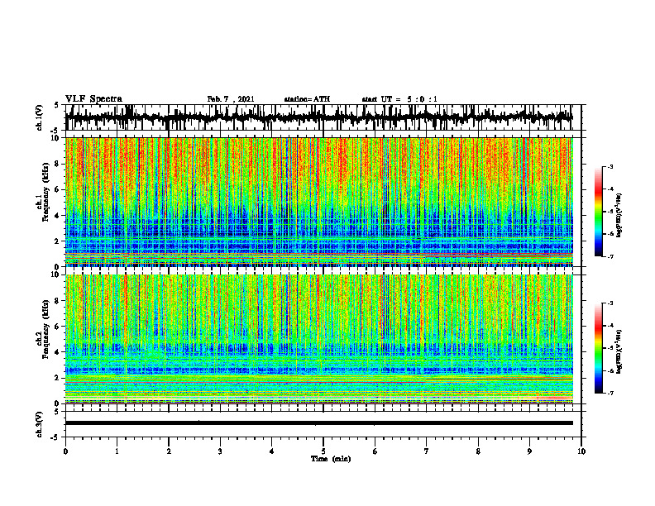Click the ch.2 frequency tick "8"
The width and height of the screenshot is (655, 506).
tap(57, 301)
